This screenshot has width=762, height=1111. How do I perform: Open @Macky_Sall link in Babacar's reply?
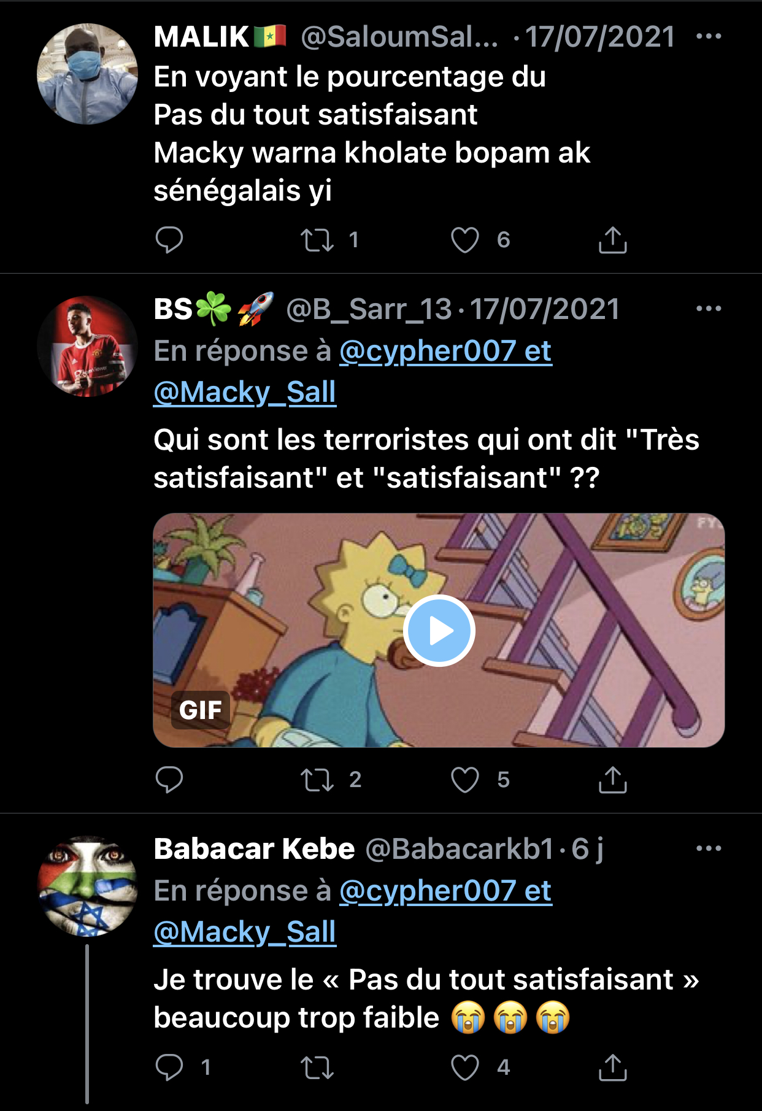(x=245, y=932)
